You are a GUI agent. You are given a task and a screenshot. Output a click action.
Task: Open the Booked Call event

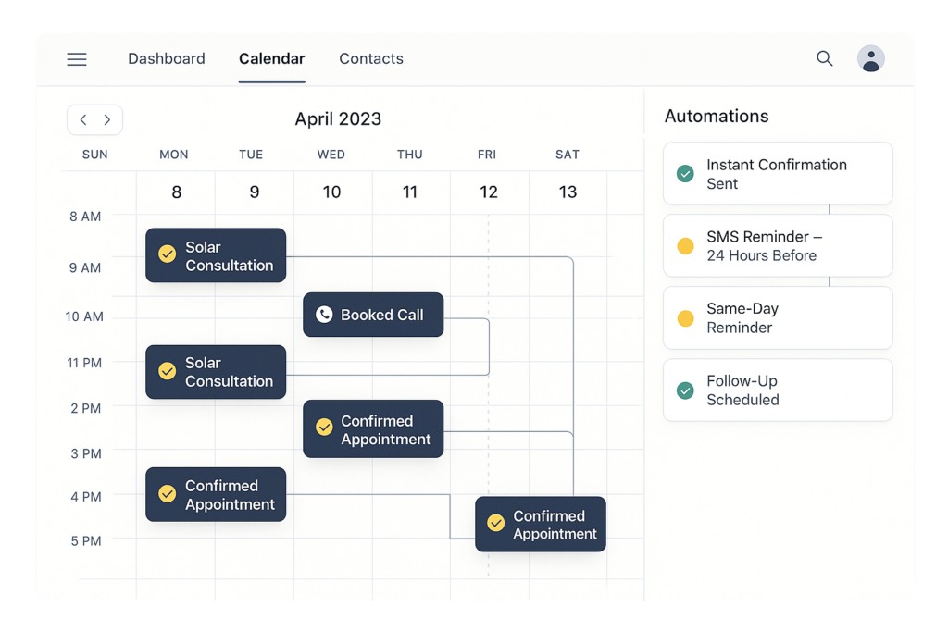click(x=373, y=315)
